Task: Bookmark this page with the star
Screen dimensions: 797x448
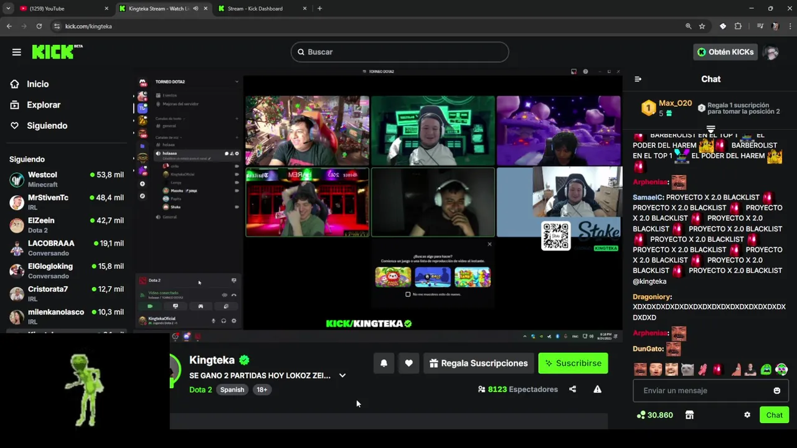Action: click(x=702, y=26)
